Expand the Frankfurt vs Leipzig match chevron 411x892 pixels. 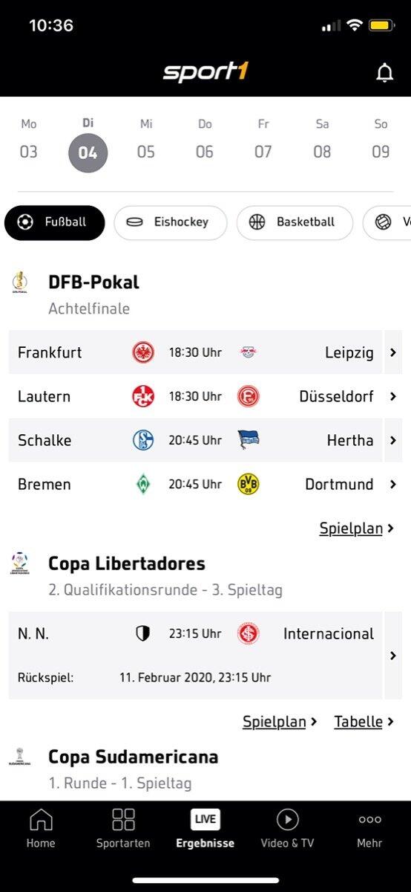(x=393, y=352)
